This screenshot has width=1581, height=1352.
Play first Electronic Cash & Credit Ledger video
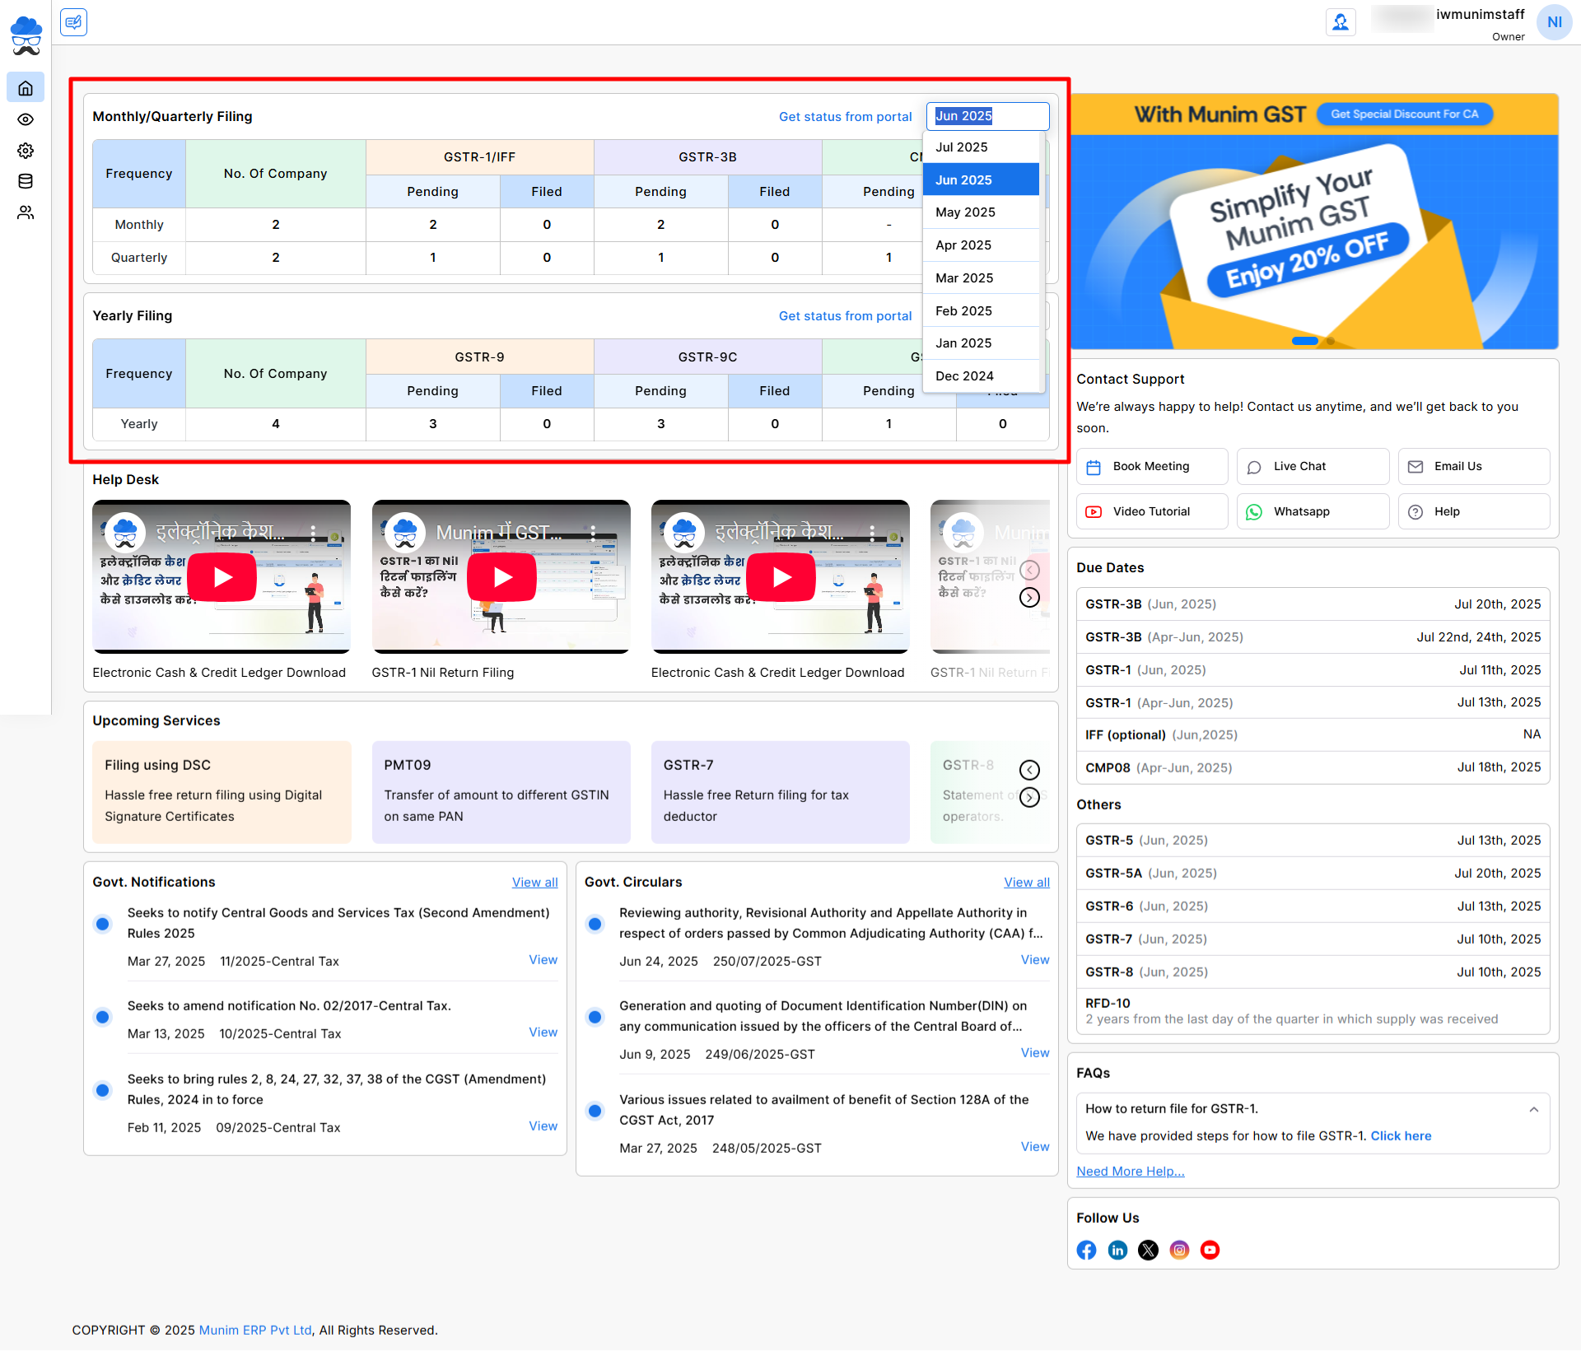click(222, 577)
